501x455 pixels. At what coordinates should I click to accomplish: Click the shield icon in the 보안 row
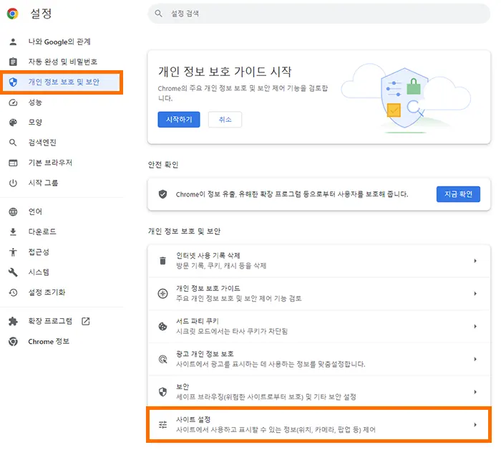coord(162,392)
